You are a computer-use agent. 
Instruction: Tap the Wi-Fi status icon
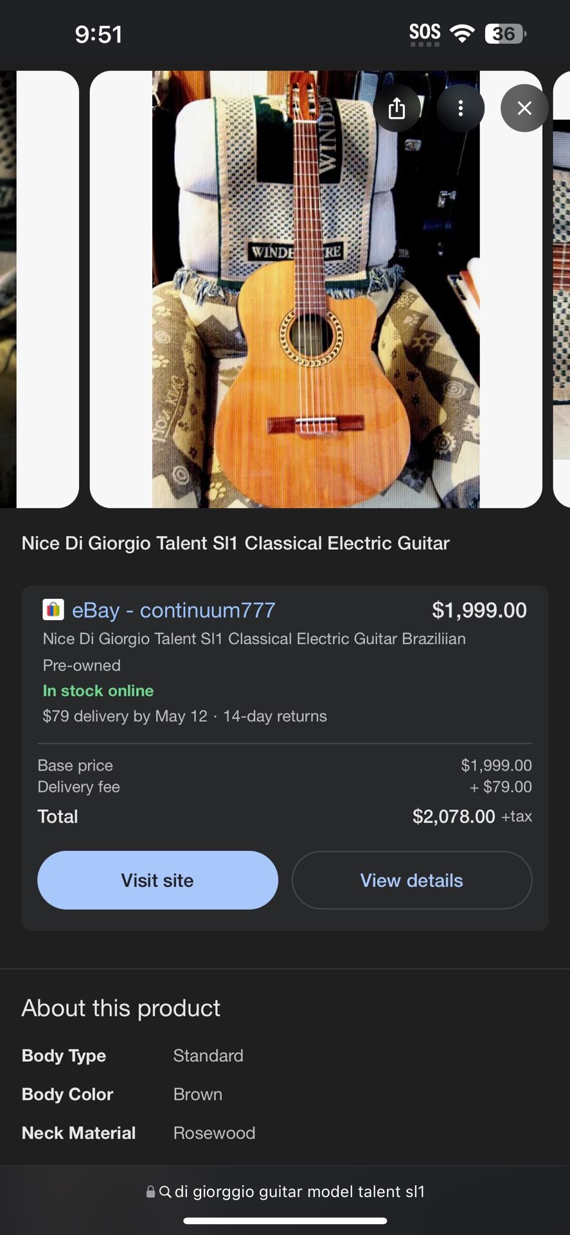[x=462, y=33]
